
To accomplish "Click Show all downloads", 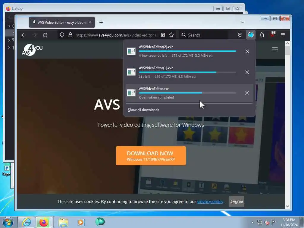I will 143,110.
